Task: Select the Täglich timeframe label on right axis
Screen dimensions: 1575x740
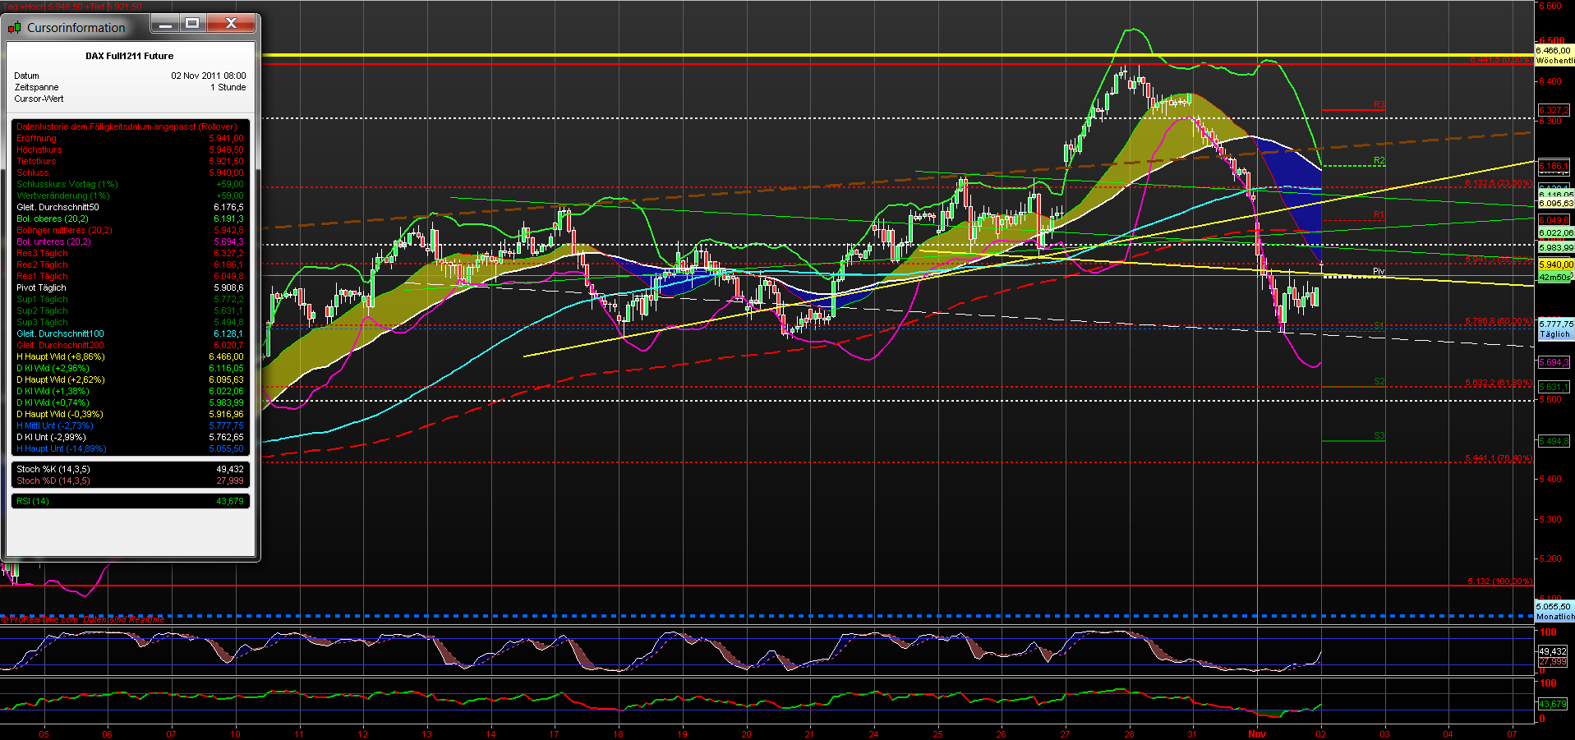Action: [1552, 333]
